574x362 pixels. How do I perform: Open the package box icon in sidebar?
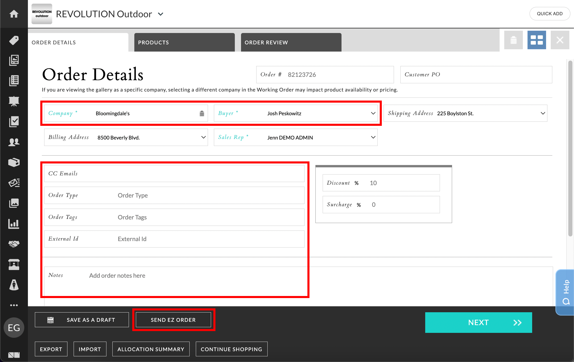tap(14, 162)
